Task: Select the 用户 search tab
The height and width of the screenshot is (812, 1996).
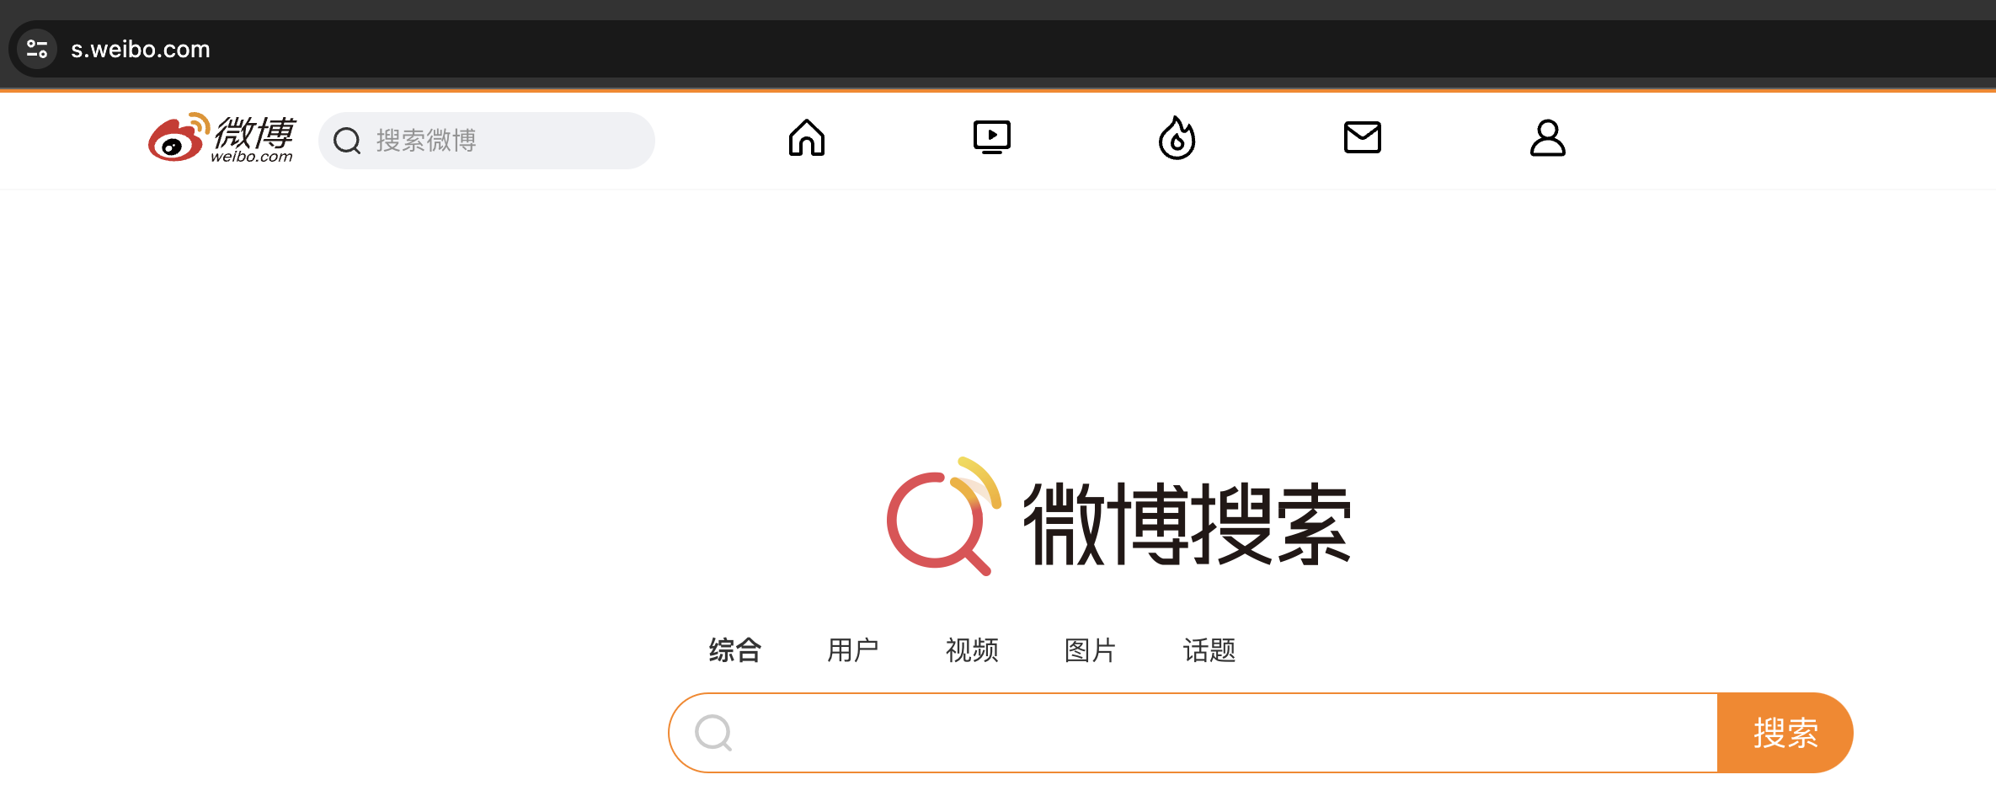Action: point(853,650)
